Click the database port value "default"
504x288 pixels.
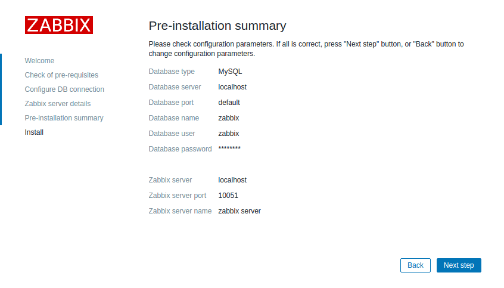point(229,103)
